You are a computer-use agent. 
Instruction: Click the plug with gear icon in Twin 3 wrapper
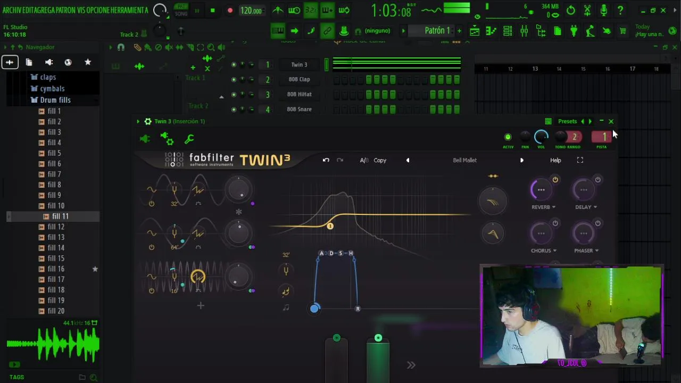point(167,139)
